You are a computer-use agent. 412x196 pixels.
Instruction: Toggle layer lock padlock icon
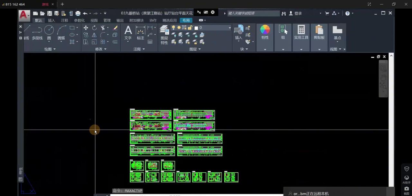(190, 28)
